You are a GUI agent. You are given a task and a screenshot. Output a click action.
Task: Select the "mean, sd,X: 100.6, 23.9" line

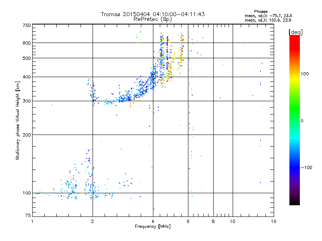(268, 20)
